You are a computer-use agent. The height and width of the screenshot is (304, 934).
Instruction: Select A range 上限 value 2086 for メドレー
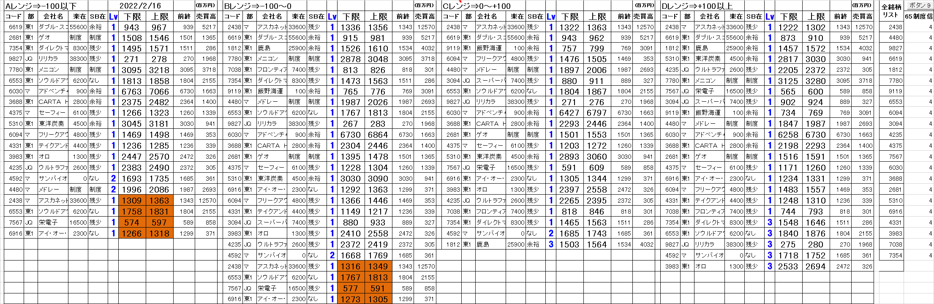point(159,190)
